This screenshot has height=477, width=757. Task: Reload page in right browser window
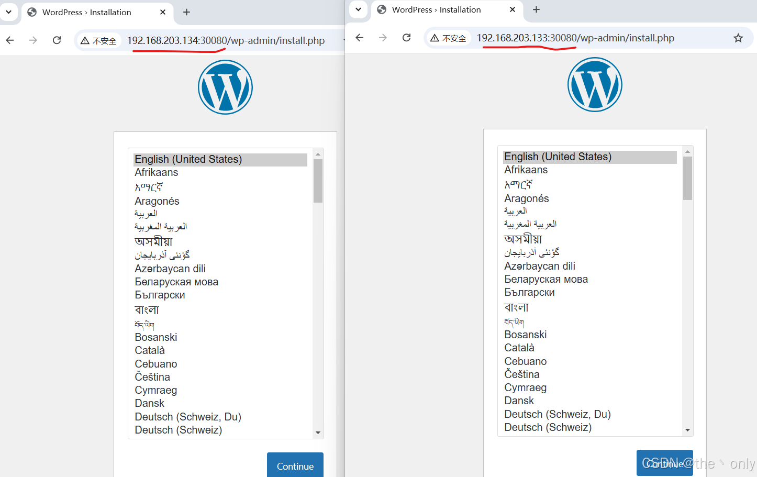pos(406,38)
